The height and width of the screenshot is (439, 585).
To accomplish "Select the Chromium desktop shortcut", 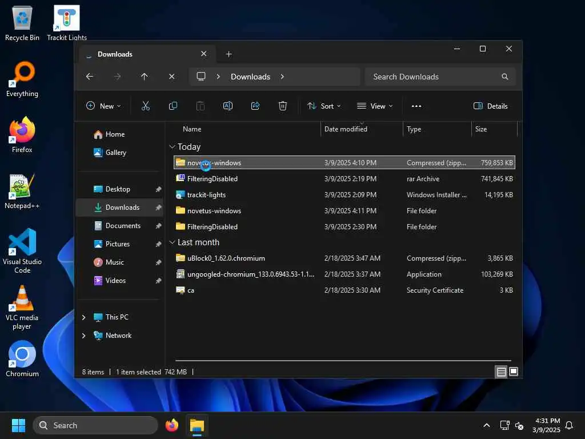I will (22, 359).
